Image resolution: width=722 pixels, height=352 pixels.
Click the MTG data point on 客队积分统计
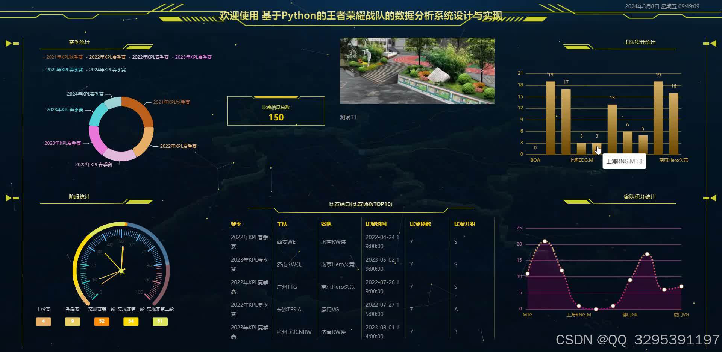(528, 273)
